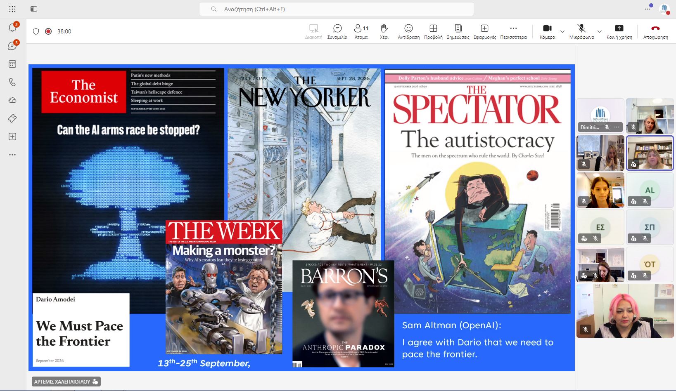Viewport: 676px width, 391px height.
Task: Click the Διακοπή stop presenting icon
Action: tap(313, 31)
